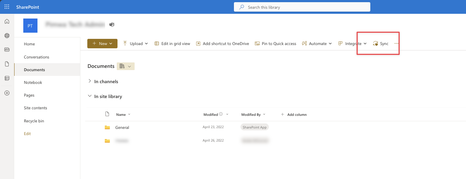Click Edit in grid view
Viewport: 466px width, 179px height.
click(172, 44)
